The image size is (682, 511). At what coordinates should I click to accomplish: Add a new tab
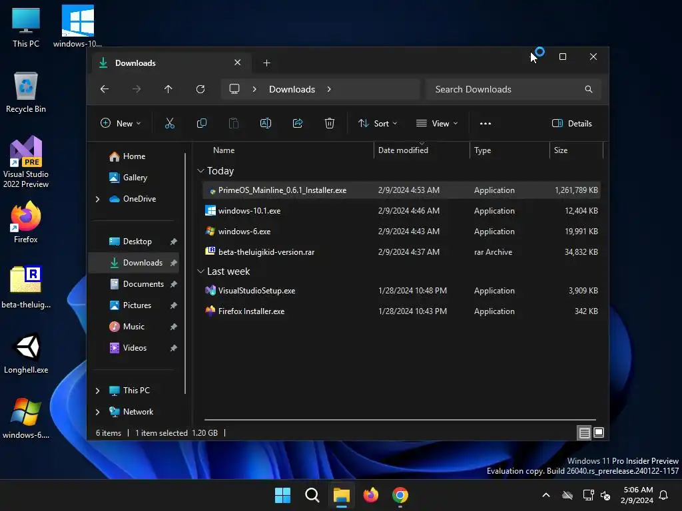click(x=266, y=63)
